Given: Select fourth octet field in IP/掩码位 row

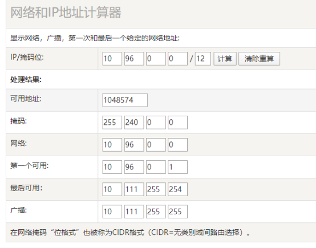Looking at the screenshot, I should point(178,59).
